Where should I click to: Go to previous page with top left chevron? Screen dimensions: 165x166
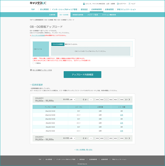click(83, 99)
